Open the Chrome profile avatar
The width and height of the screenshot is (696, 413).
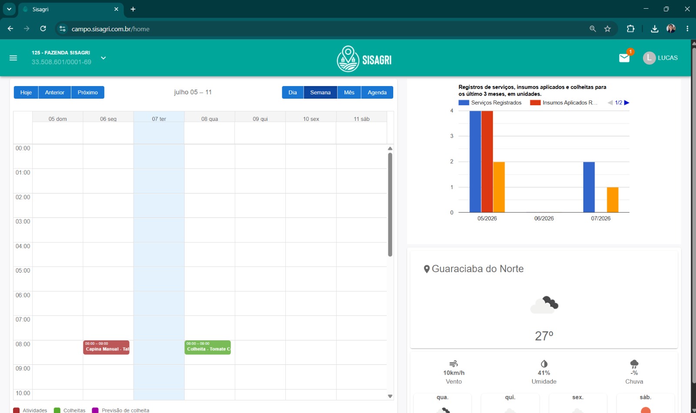pyautogui.click(x=671, y=29)
